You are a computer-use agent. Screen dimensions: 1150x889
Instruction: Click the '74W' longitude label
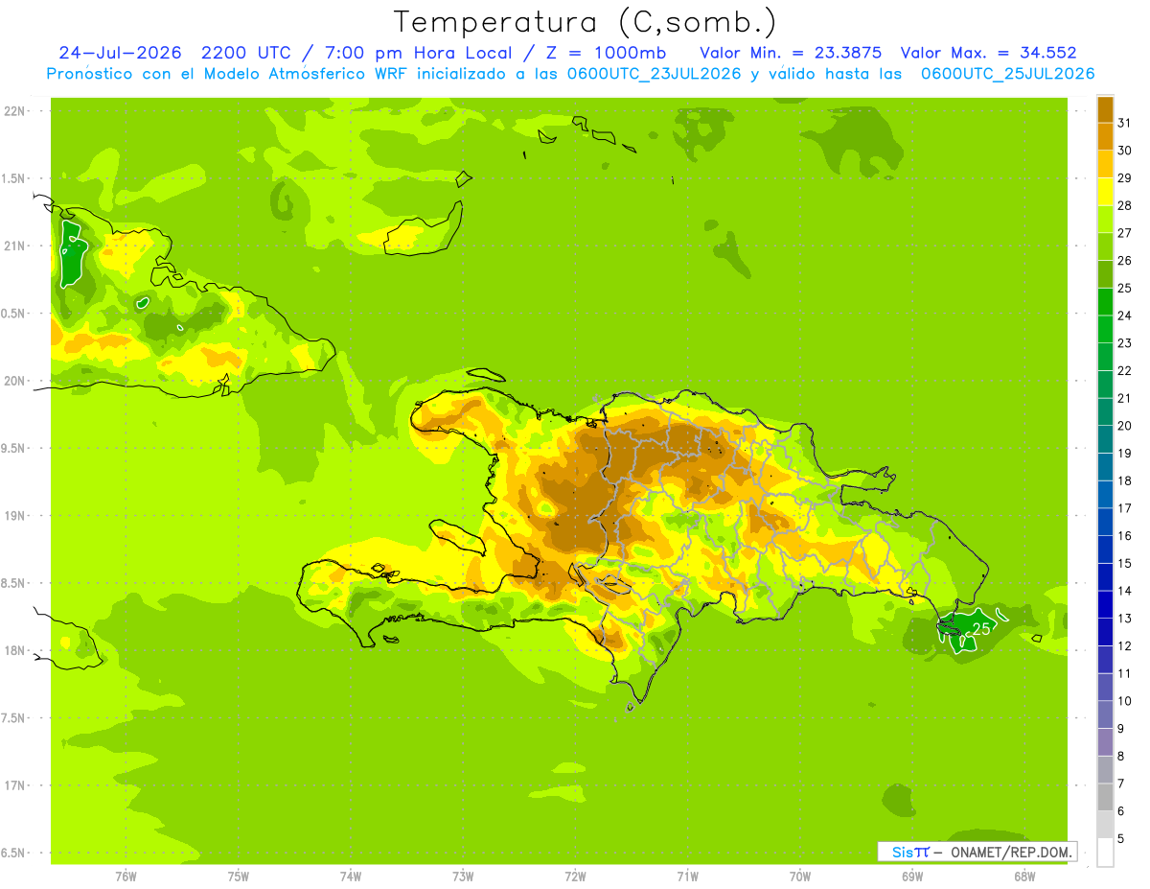click(351, 877)
